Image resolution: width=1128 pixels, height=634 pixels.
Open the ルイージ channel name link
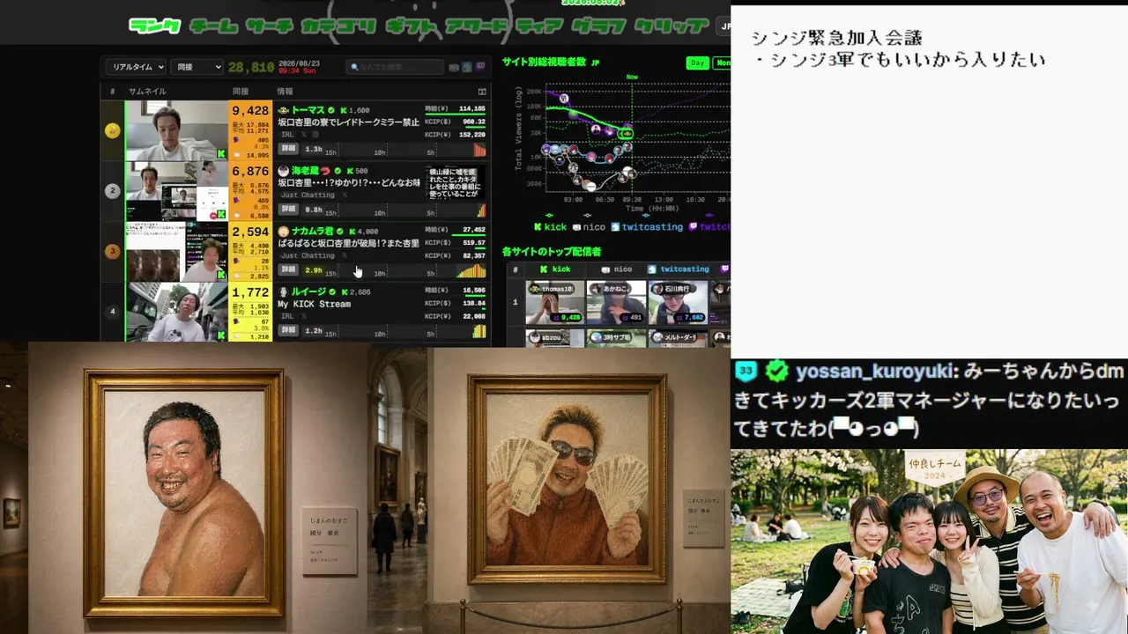click(x=308, y=291)
